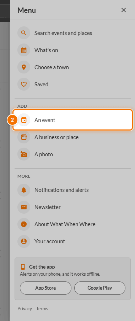Click the Google Play button
The height and width of the screenshot is (321, 135).
(100, 288)
